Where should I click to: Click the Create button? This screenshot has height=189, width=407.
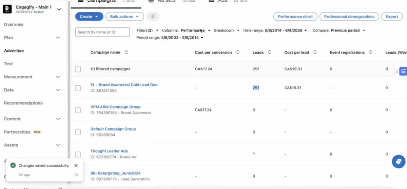pyautogui.click(x=89, y=17)
